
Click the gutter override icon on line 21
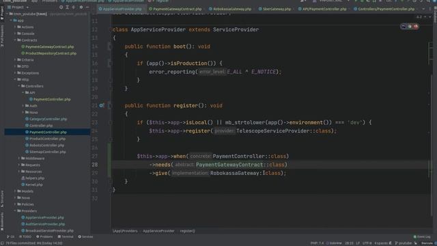[x=102, y=105]
